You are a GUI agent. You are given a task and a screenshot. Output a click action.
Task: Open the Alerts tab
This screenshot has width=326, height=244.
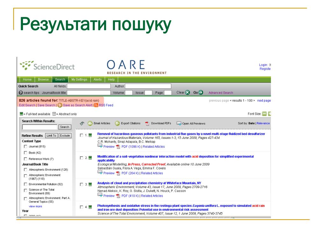[97, 79]
